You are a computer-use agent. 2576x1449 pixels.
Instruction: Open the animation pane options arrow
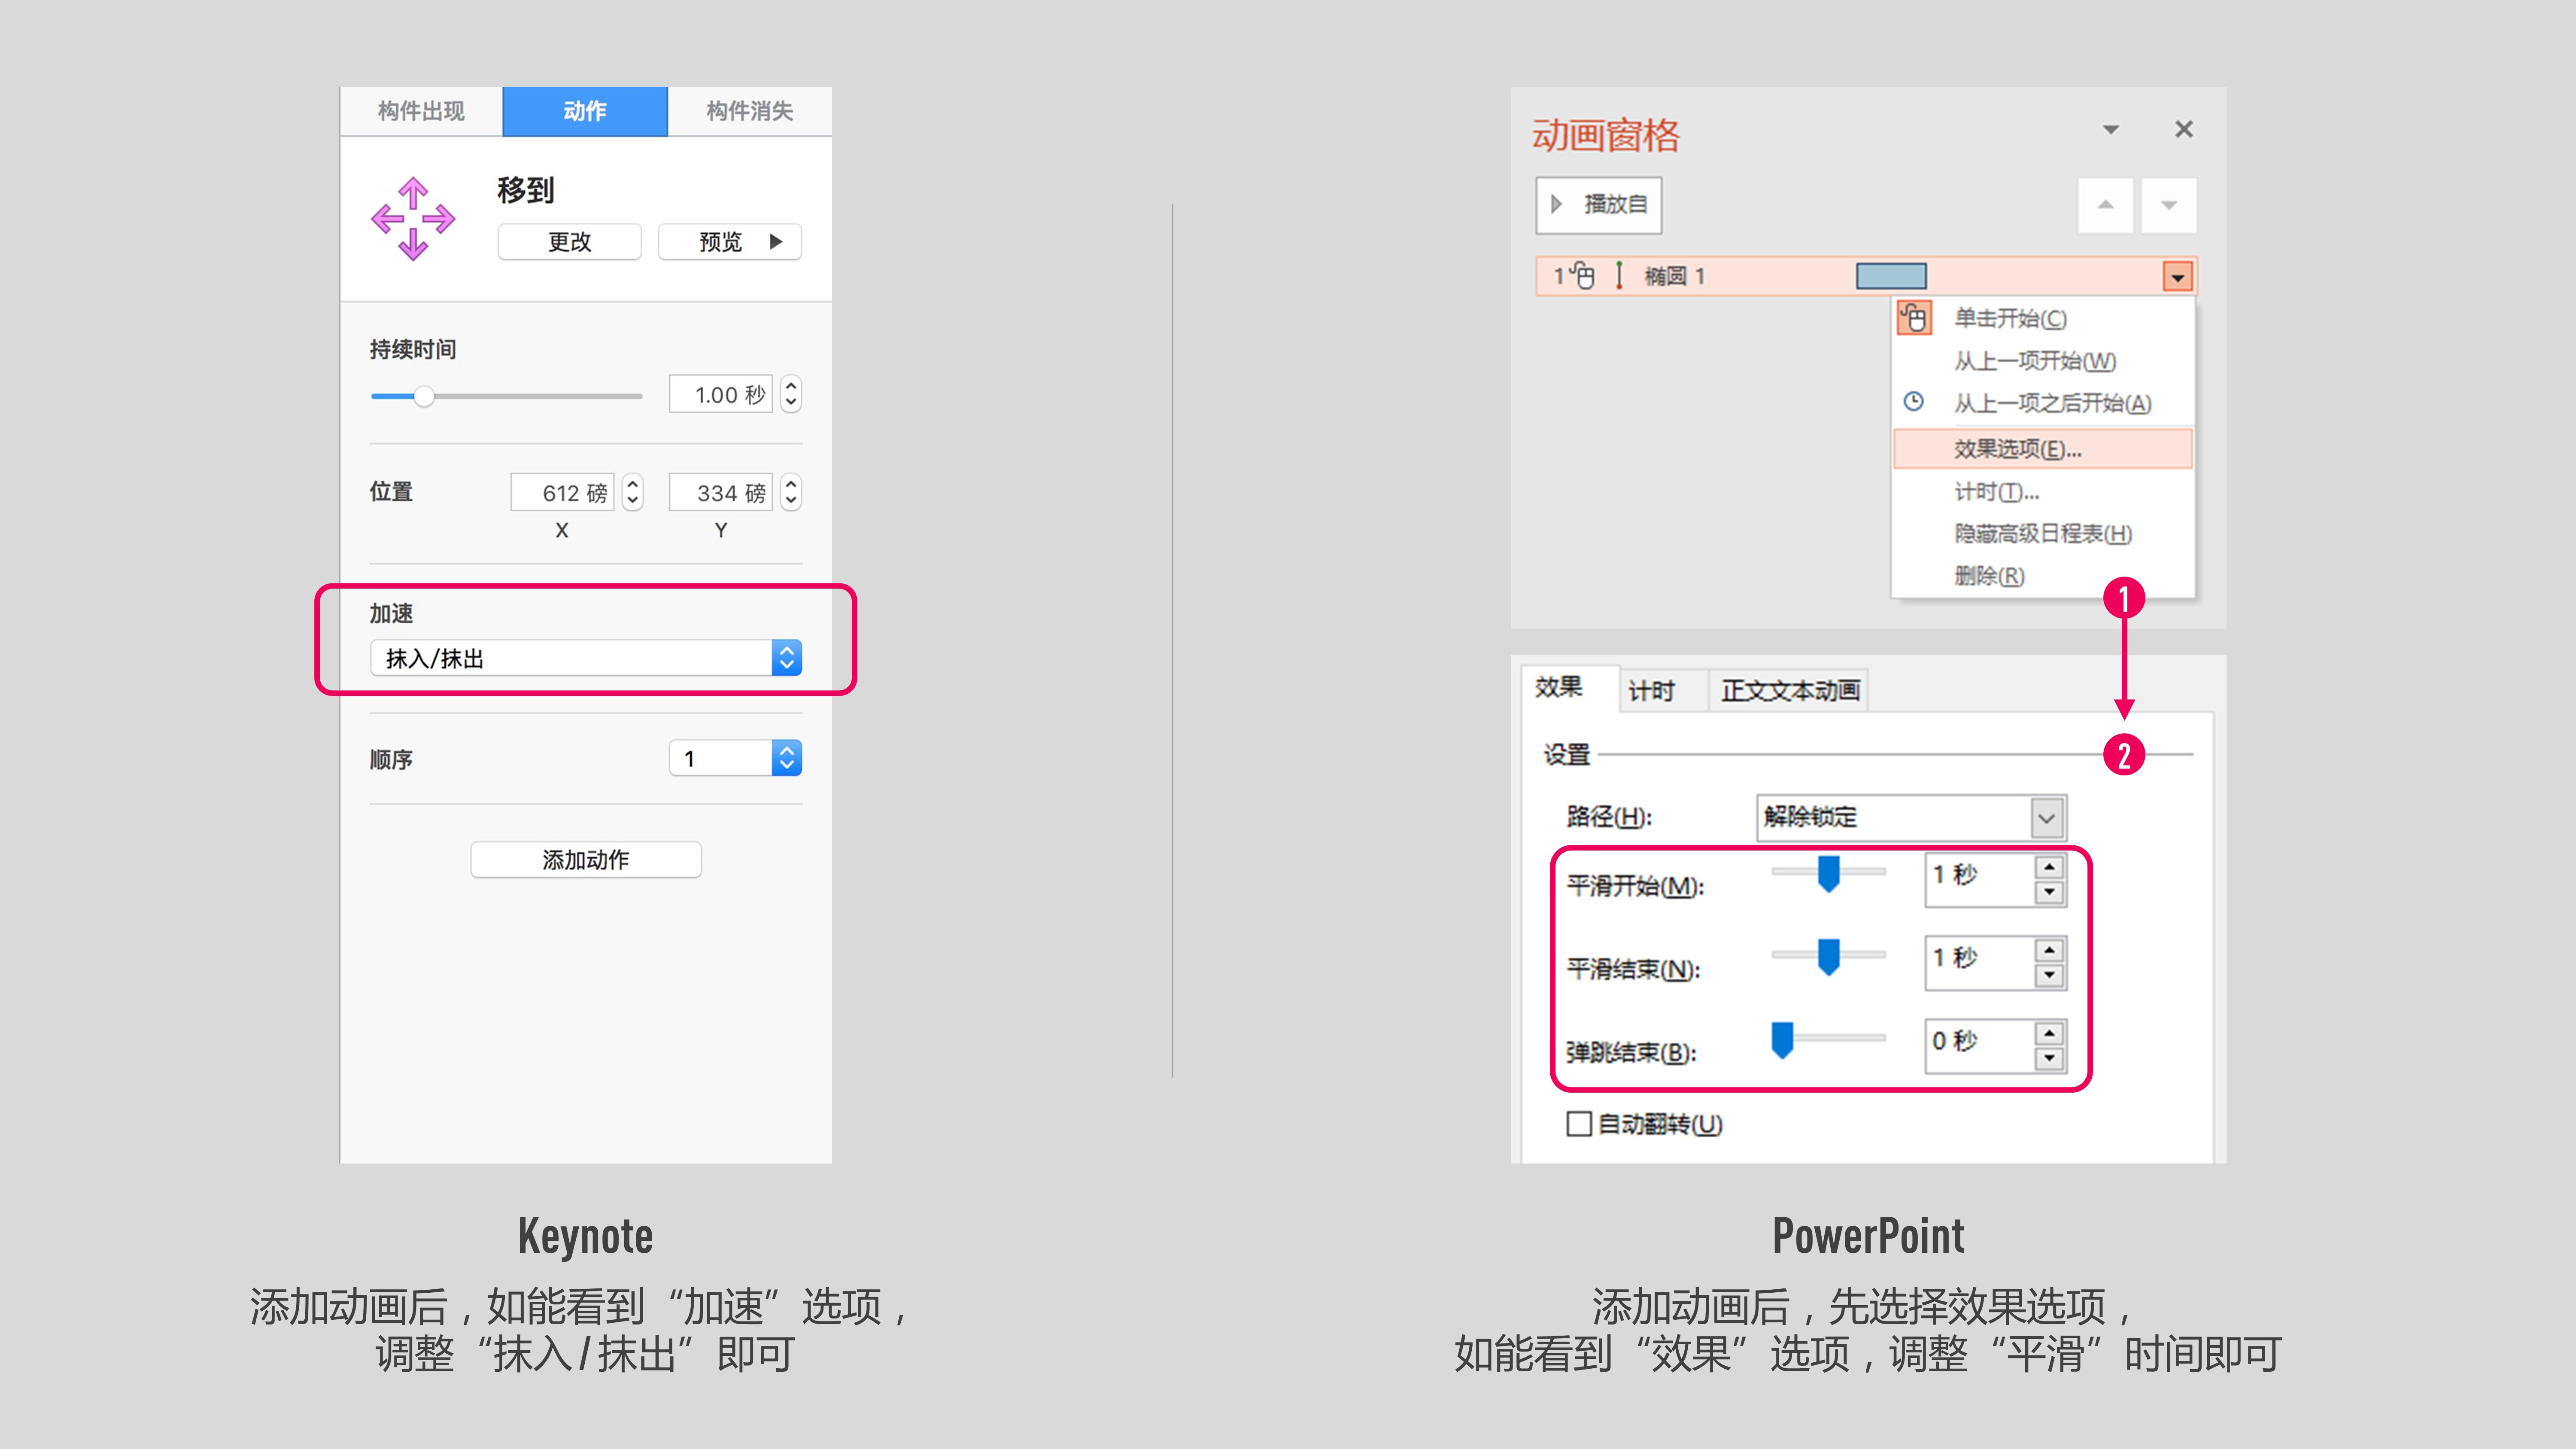point(2111,130)
